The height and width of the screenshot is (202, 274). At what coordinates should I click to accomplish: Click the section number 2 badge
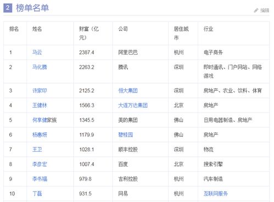click(8, 8)
